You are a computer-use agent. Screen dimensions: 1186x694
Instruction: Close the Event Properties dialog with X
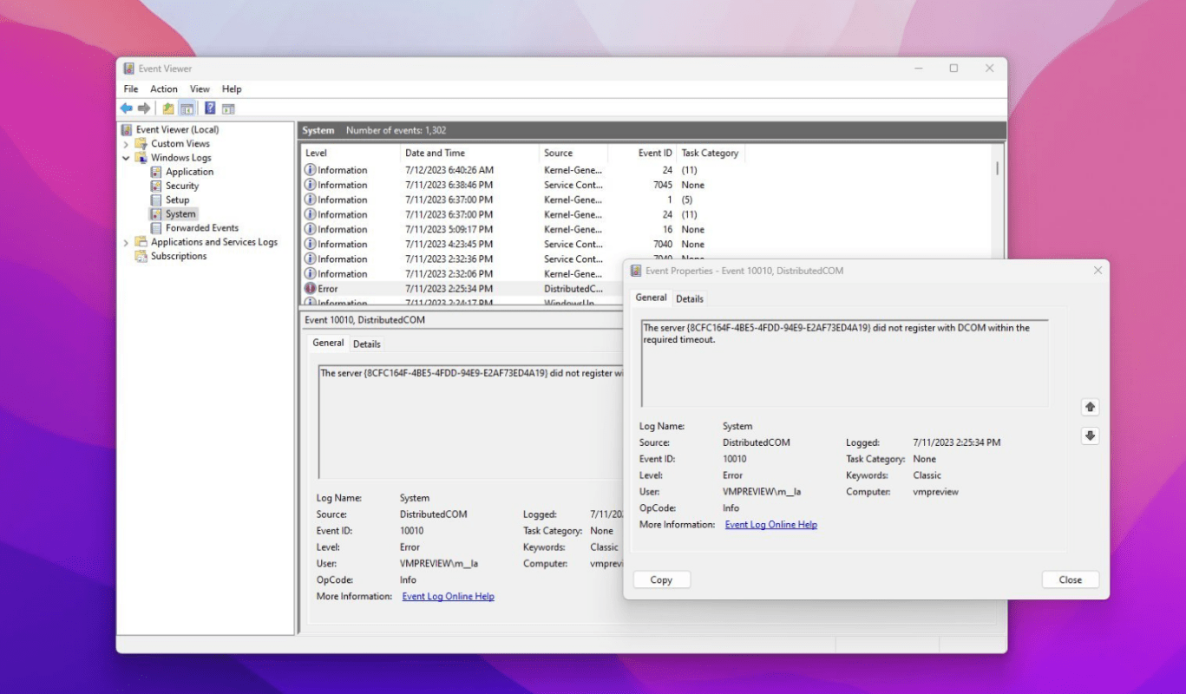[x=1098, y=271]
